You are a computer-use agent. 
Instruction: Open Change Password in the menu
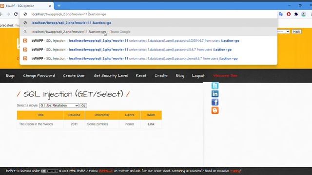[x=39, y=76]
